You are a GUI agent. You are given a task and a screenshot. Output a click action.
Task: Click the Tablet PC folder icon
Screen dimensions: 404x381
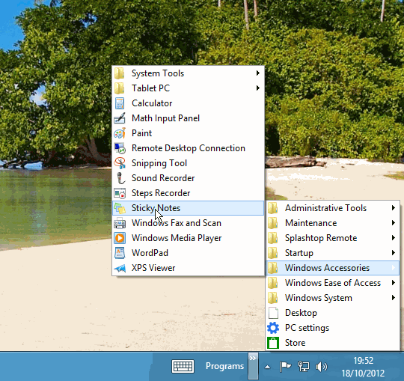[x=119, y=88]
